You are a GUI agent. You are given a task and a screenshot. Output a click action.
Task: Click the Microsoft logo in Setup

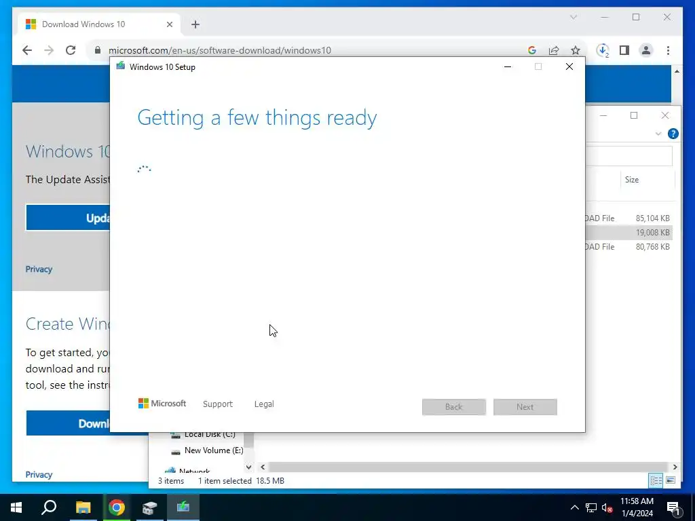pyautogui.click(x=162, y=404)
